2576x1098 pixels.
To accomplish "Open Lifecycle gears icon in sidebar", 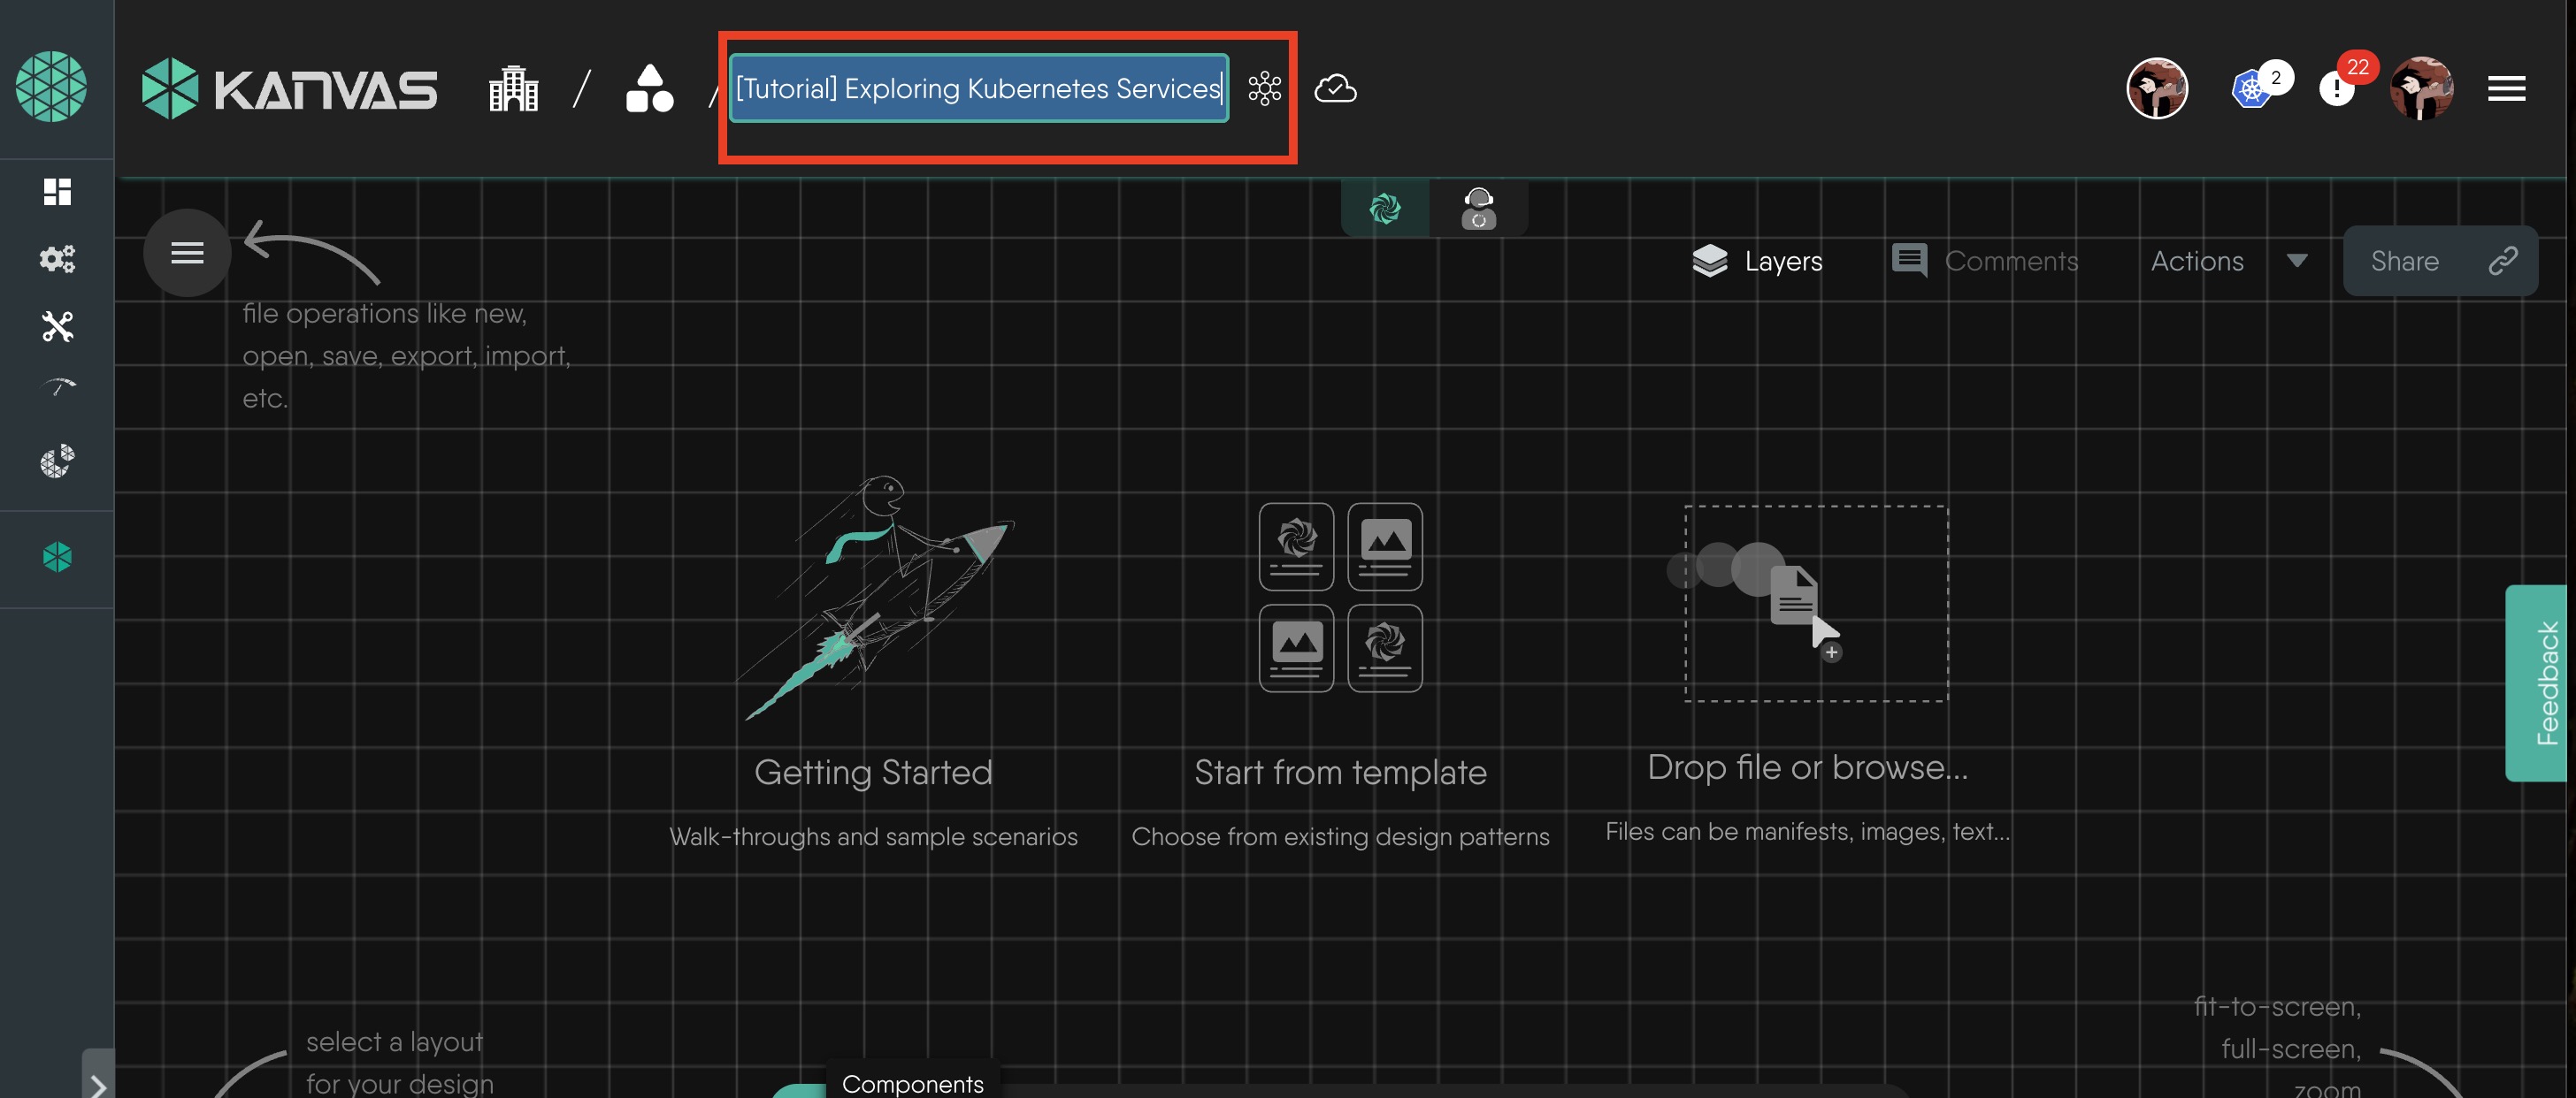I will 57,259.
